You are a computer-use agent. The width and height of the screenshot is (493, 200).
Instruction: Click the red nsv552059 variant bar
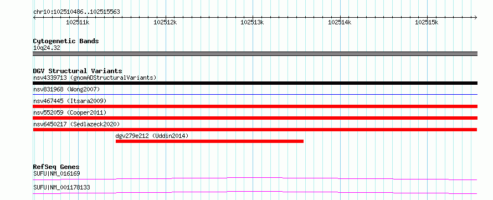tap(255, 118)
